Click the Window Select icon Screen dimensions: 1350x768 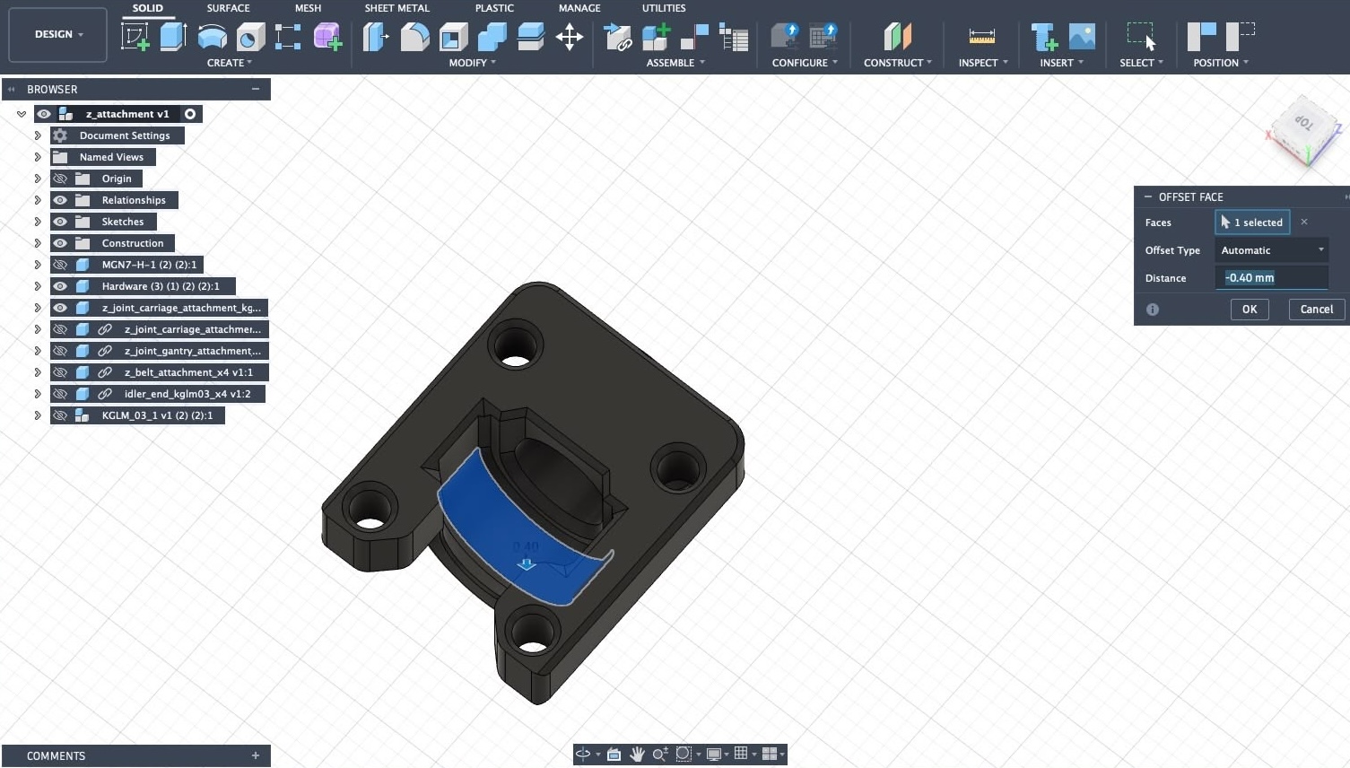click(x=1141, y=37)
